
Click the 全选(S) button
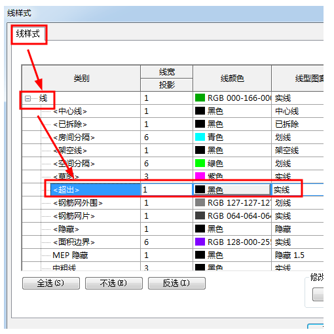click(51, 284)
